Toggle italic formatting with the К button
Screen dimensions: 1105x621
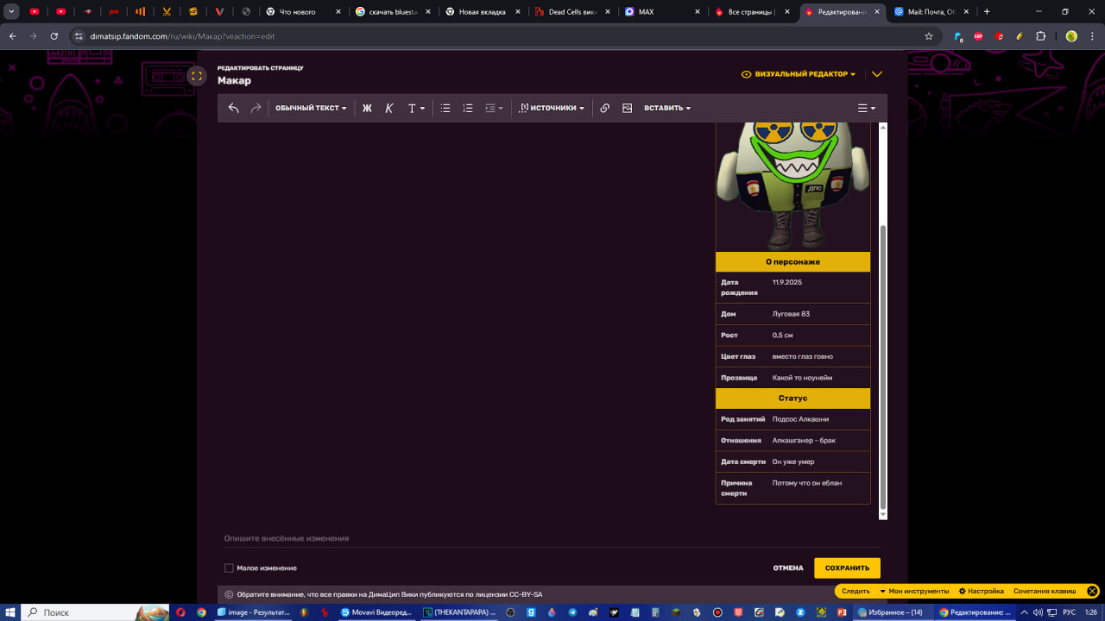[x=389, y=109]
